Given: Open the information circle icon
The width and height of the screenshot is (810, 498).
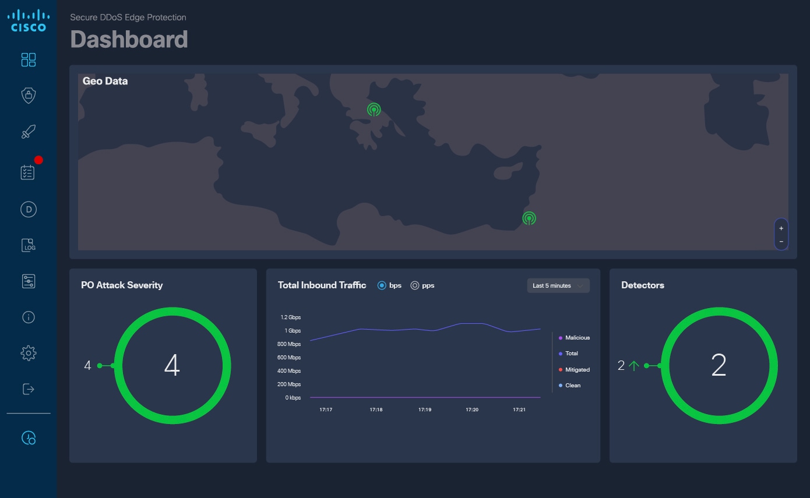Looking at the screenshot, I should pos(29,317).
